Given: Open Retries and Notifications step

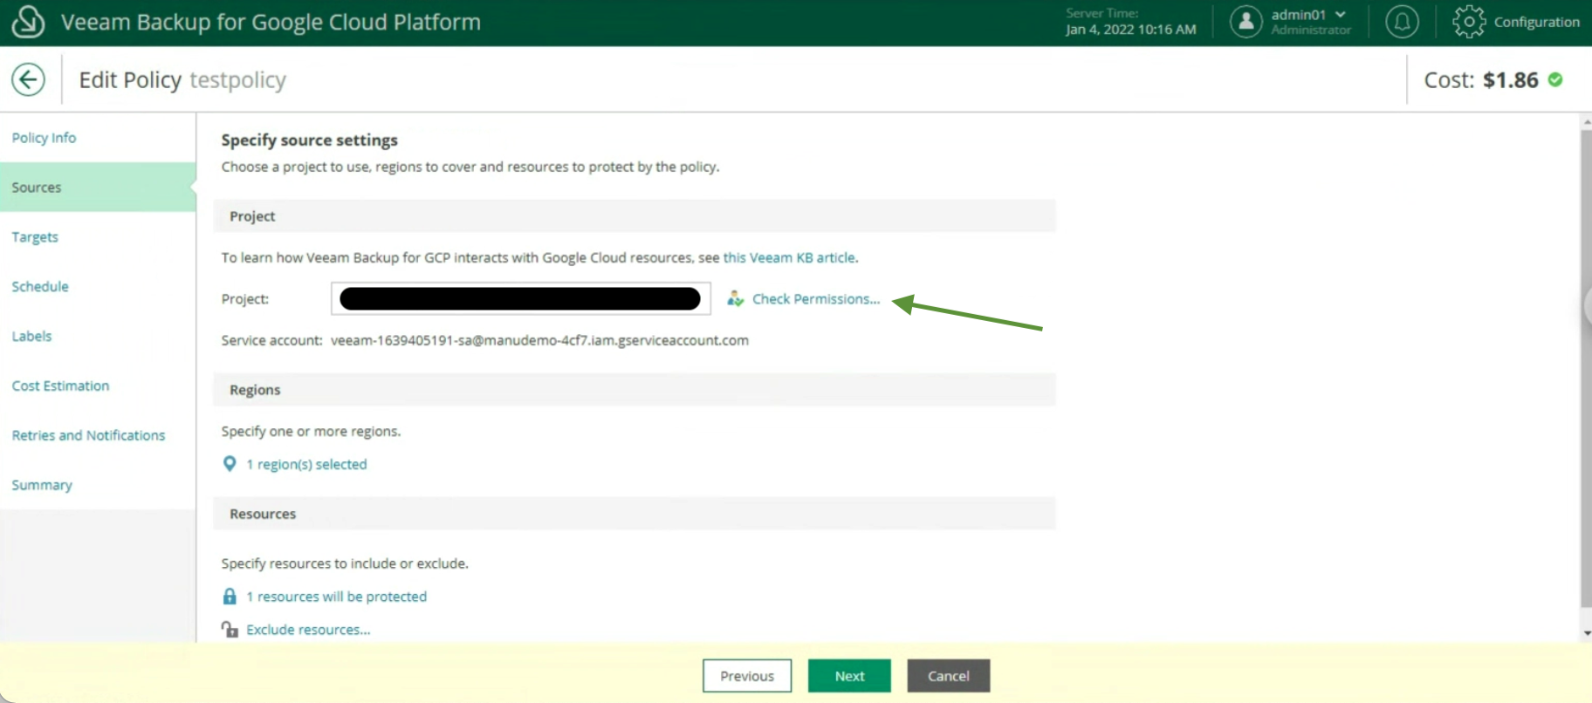Looking at the screenshot, I should point(88,435).
